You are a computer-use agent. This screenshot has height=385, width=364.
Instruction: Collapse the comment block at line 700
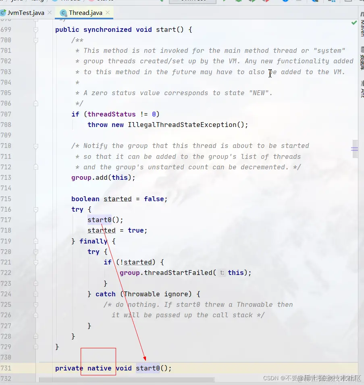tap(36, 40)
